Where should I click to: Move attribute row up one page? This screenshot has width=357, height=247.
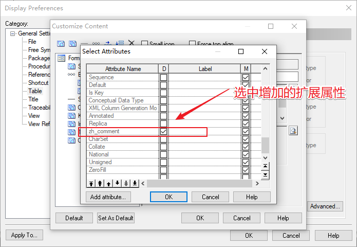[100, 183]
